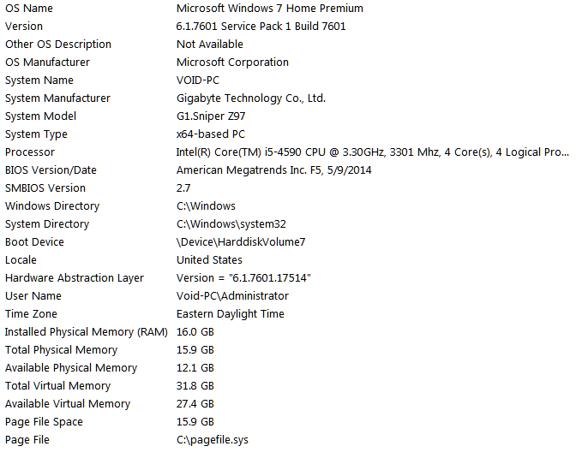Select the Version row label
The width and height of the screenshot is (588, 470).
[24, 27]
